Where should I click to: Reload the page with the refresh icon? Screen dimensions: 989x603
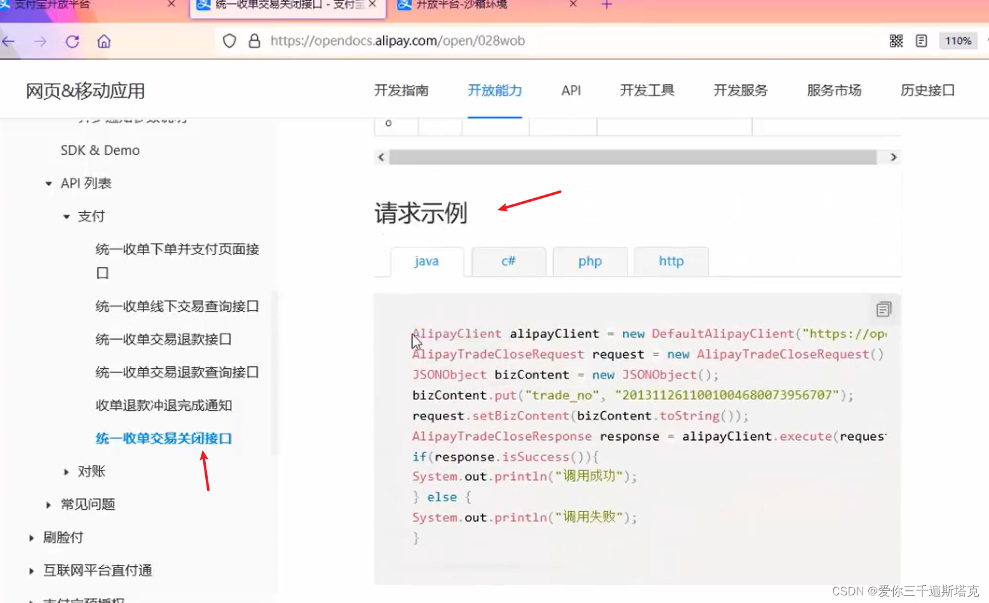(72, 41)
